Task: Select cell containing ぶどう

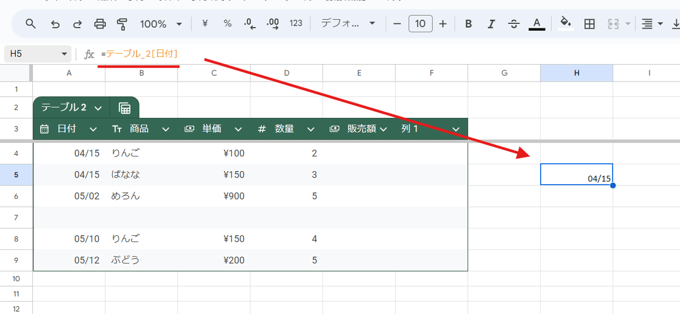Action: [x=141, y=261]
